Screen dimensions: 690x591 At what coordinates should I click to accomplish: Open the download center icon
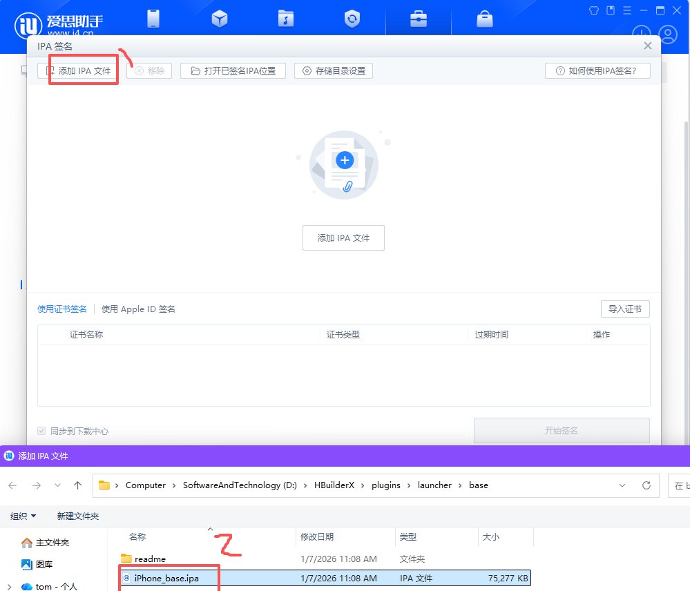coord(642,33)
